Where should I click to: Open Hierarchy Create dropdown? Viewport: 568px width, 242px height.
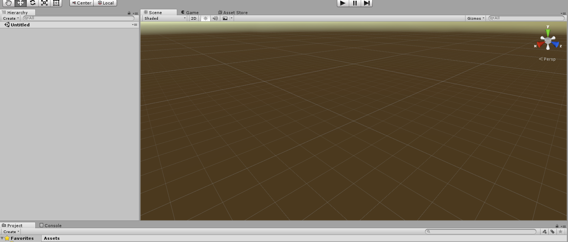pos(10,18)
